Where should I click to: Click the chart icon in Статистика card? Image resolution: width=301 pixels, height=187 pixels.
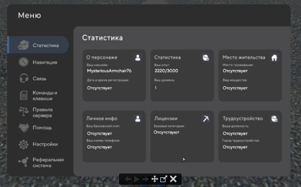pyautogui.click(x=206, y=57)
